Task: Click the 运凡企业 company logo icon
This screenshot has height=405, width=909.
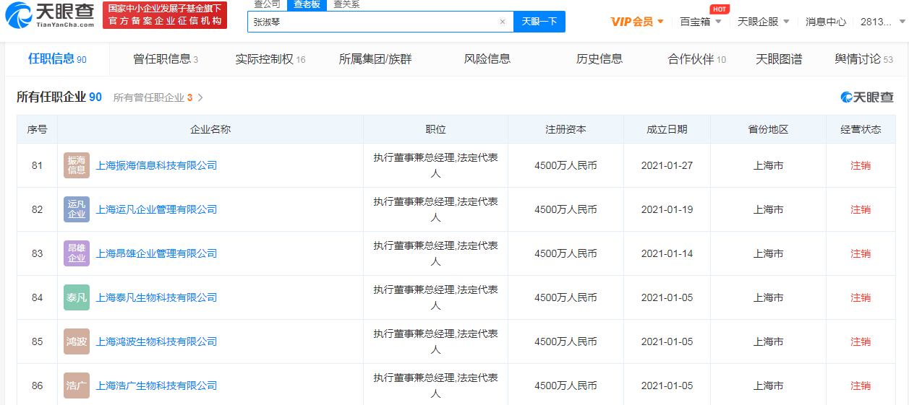Action: pyautogui.click(x=77, y=209)
